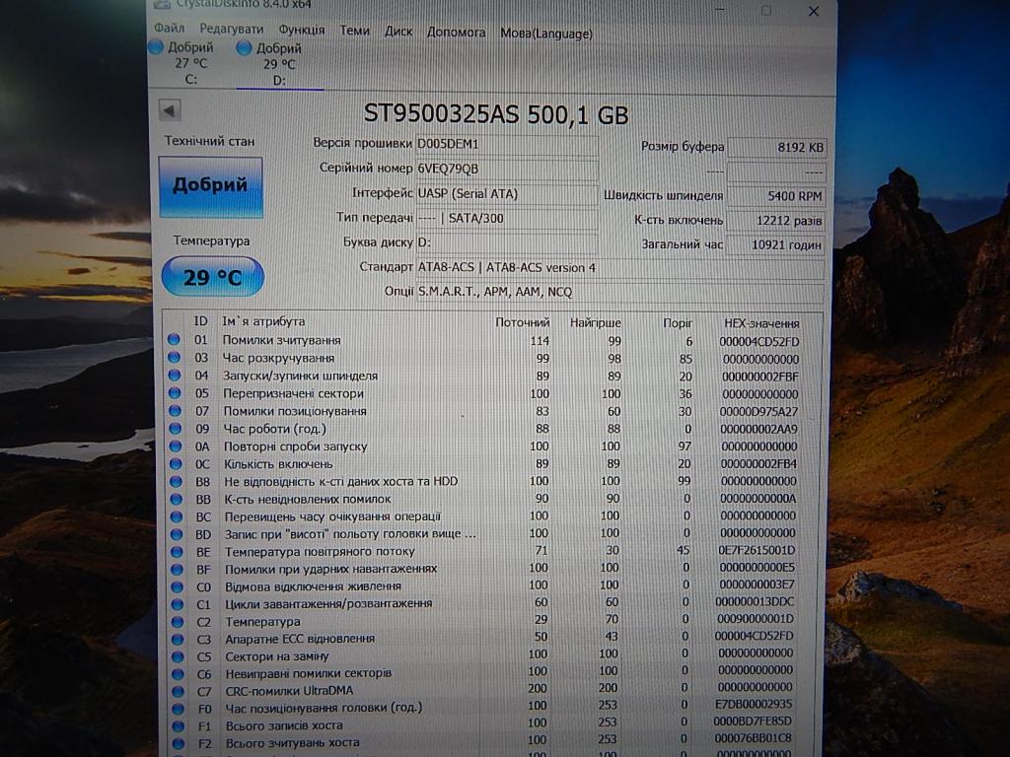
Task: Click the buffer size value 8192 KB
Action: click(776, 148)
